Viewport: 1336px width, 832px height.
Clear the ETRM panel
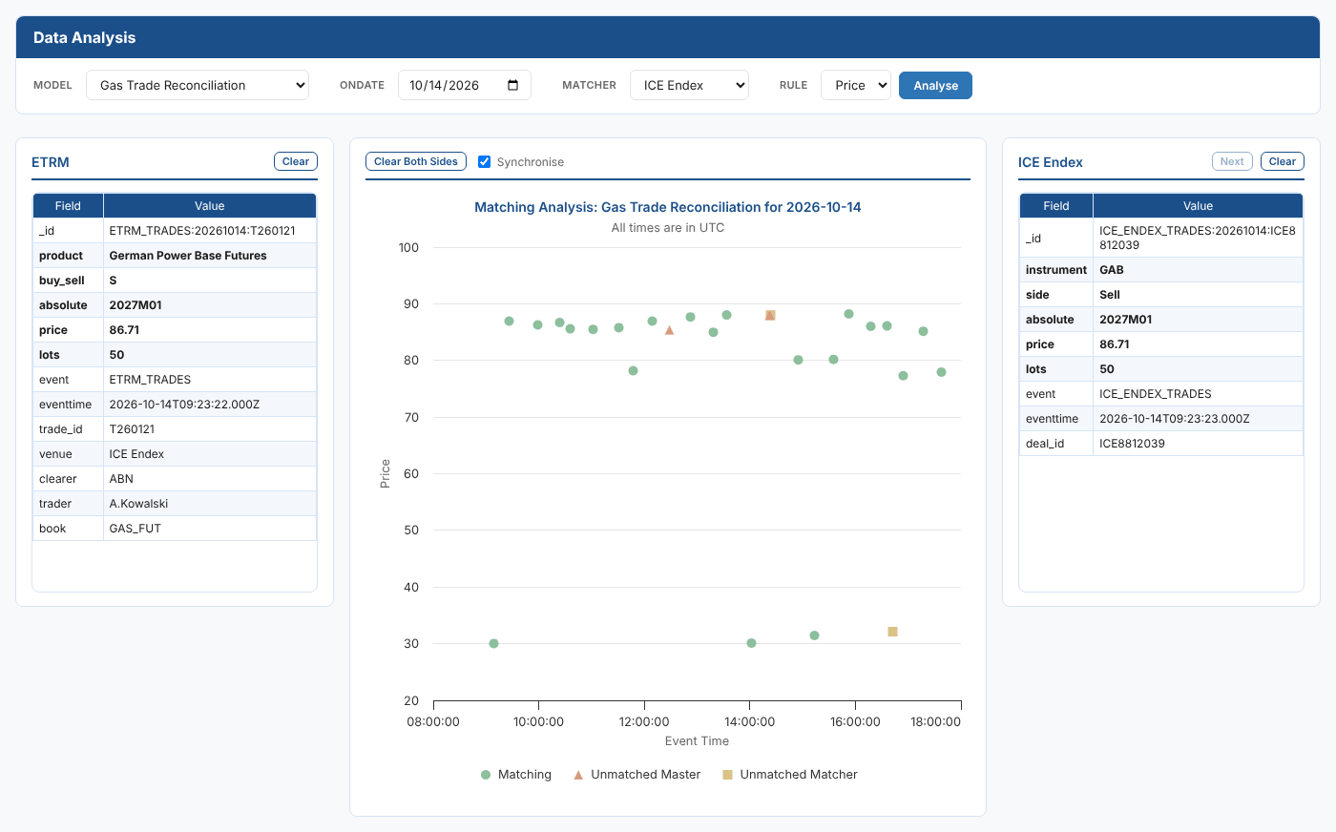pyautogui.click(x=296, y=161)
